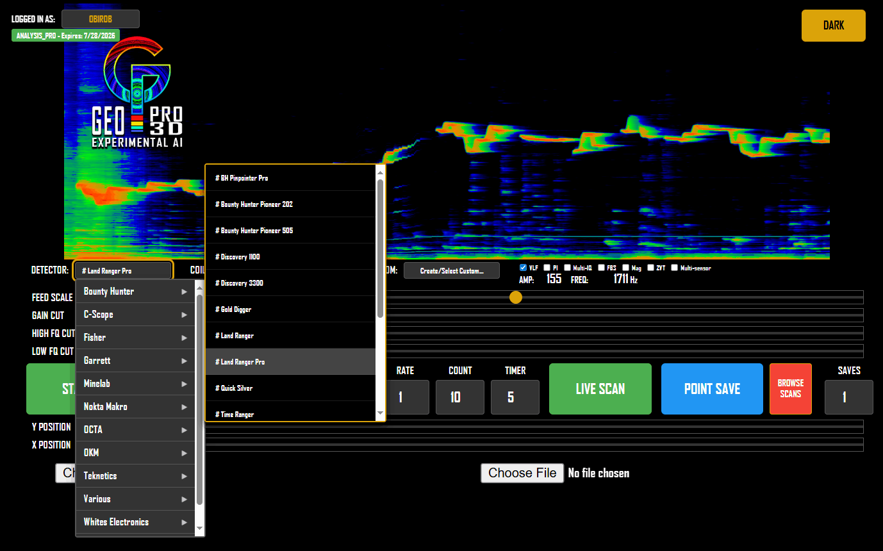883x551 pixels.
Task: Expand the Nokta Makro submenu
Action: pyautogui.click(x=135, y=407)
